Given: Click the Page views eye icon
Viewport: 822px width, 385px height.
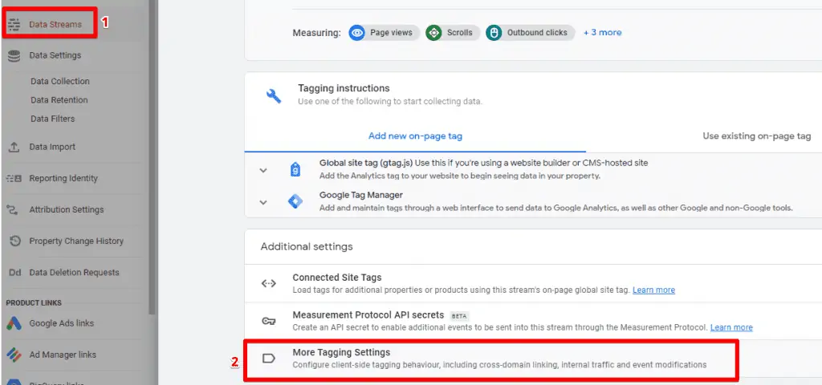Looking at the screenshot, I should coord(357,32).
